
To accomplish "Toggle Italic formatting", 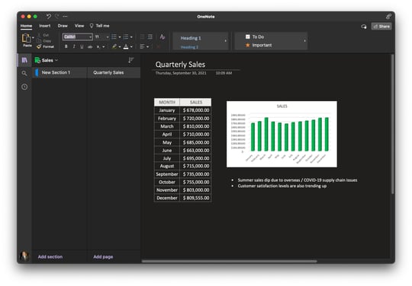I will click(x=74, y=46).
